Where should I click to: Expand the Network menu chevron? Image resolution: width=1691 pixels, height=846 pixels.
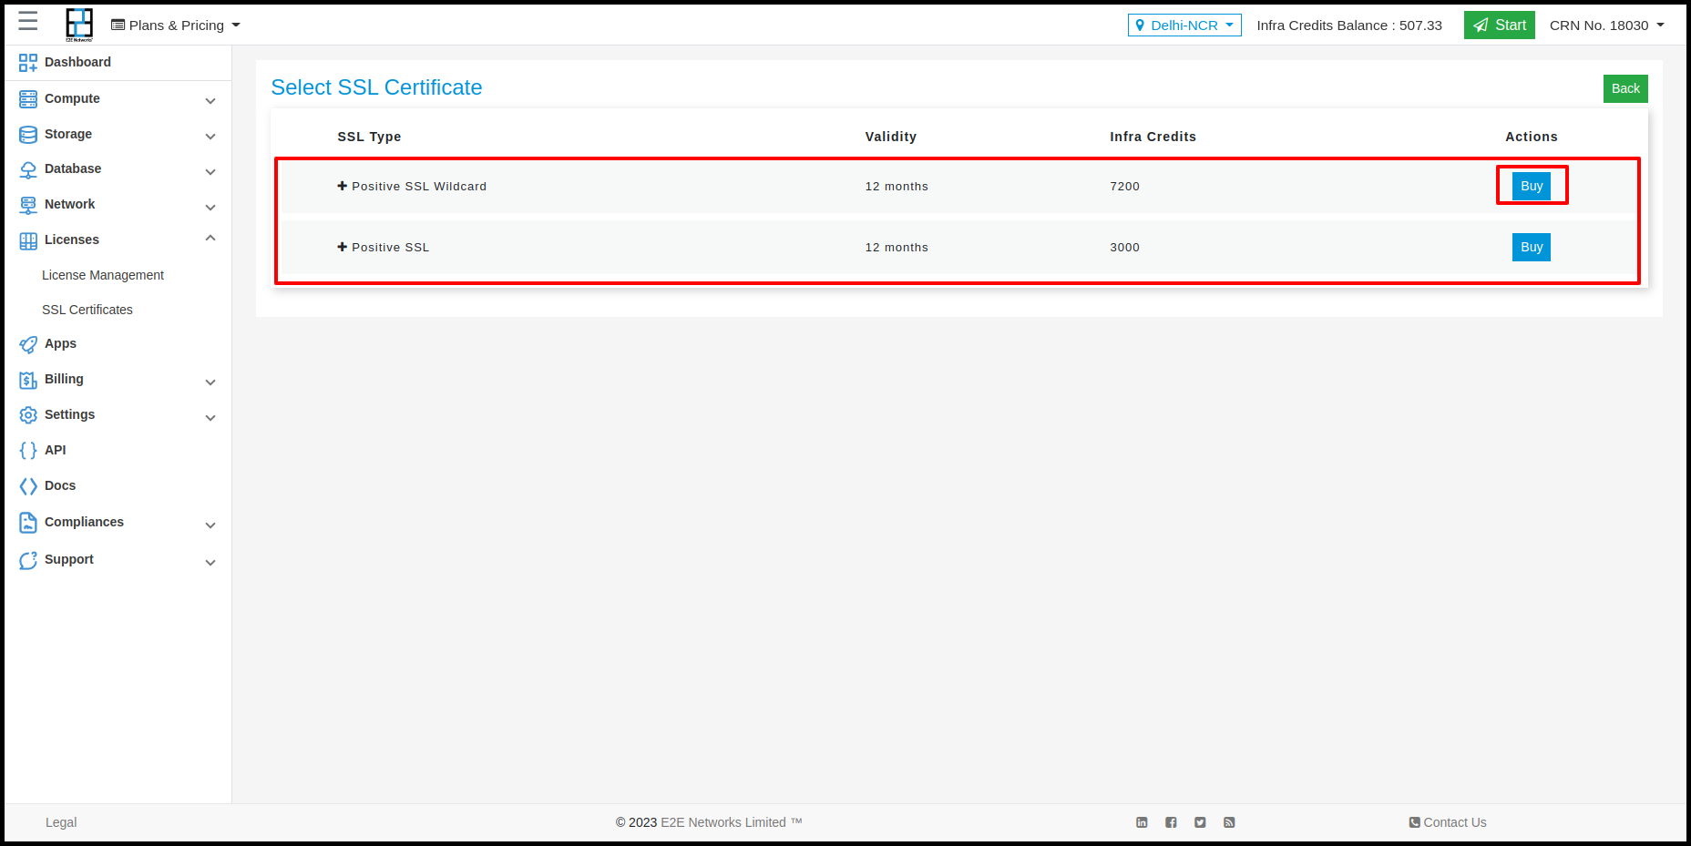[x=210, y=208]
